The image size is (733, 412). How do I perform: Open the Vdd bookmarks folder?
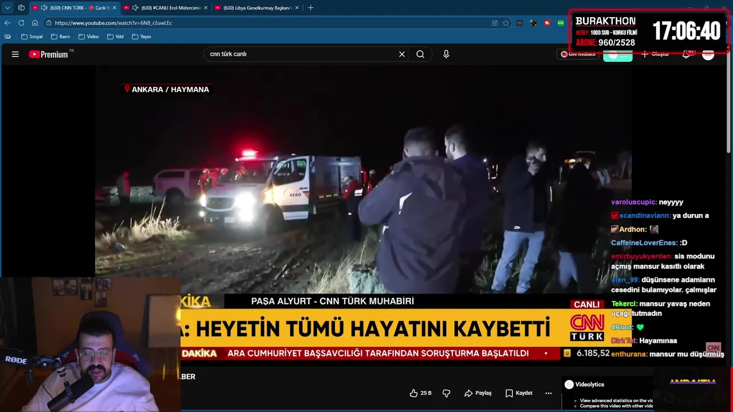[x=115, y=37]
